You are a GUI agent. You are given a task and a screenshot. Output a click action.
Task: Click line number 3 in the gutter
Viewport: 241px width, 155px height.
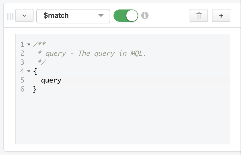(x=22, y=62)
